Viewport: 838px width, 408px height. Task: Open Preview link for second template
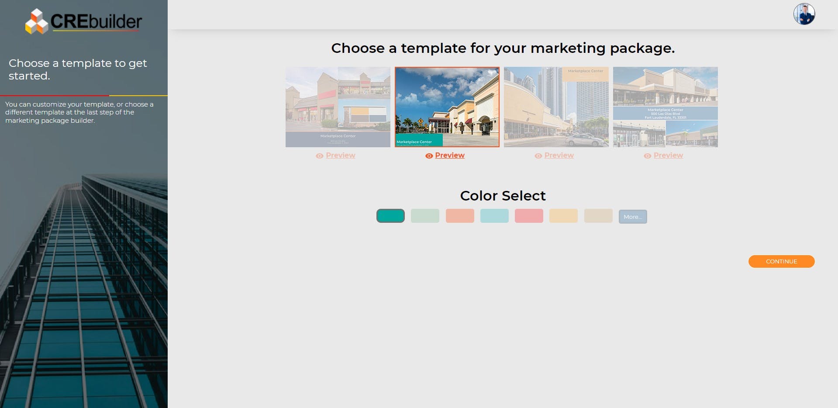point(449,156)
